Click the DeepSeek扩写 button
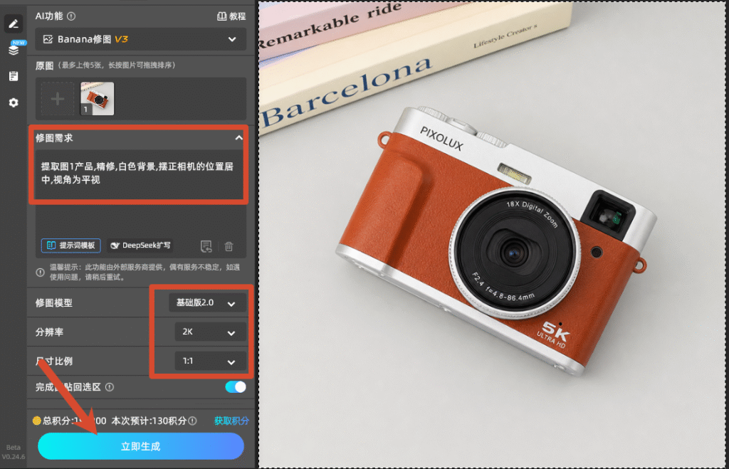Image resolution: width=729 pixels, height=469 pixels. pos(140,246)
